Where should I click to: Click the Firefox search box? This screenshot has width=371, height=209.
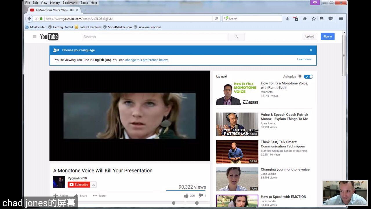pyautogui.click(x=252, y=19)
